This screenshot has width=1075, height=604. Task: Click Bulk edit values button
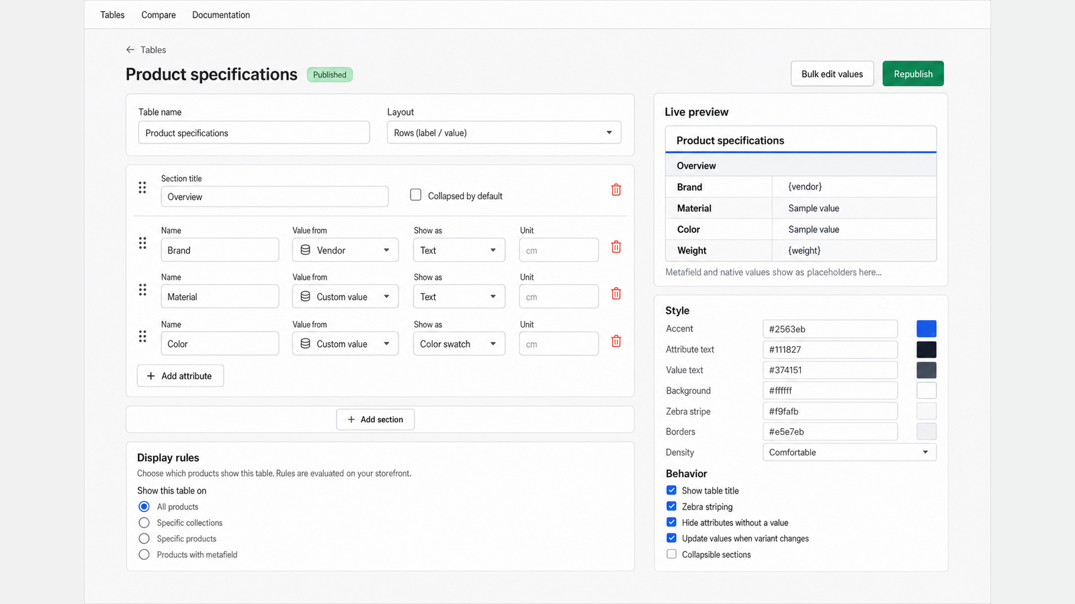pyautogui.click(x=832, y=74)
